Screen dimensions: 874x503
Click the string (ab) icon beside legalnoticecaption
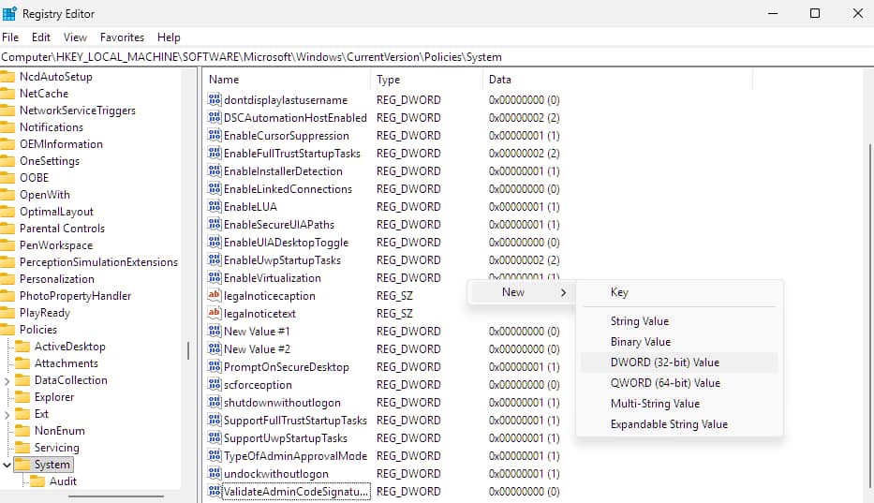[215, 296]
